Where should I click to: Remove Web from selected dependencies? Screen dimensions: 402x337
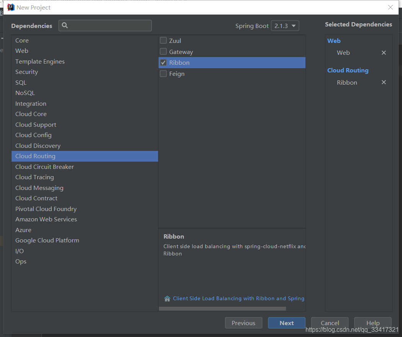click(x=384, y=52)
